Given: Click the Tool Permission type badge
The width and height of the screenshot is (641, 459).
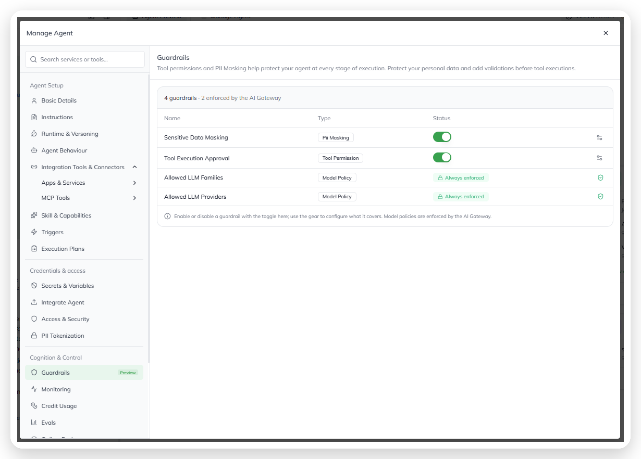Looking at the screenshot, I should pyautogui.click(x=340, y=158).
